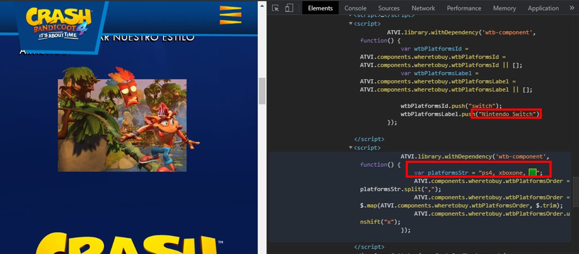Select the wtbPlatformsId.push("switch") line
Image resolution: width=579 pixels, height=254 pixels.
(451, 106)
